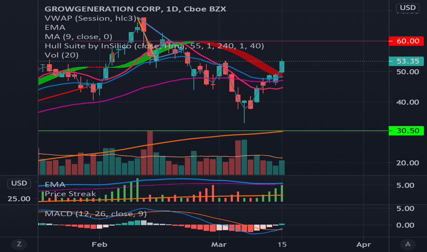Click the tallest red volume bar
427x252 pixels.
[x=150, y=153]
